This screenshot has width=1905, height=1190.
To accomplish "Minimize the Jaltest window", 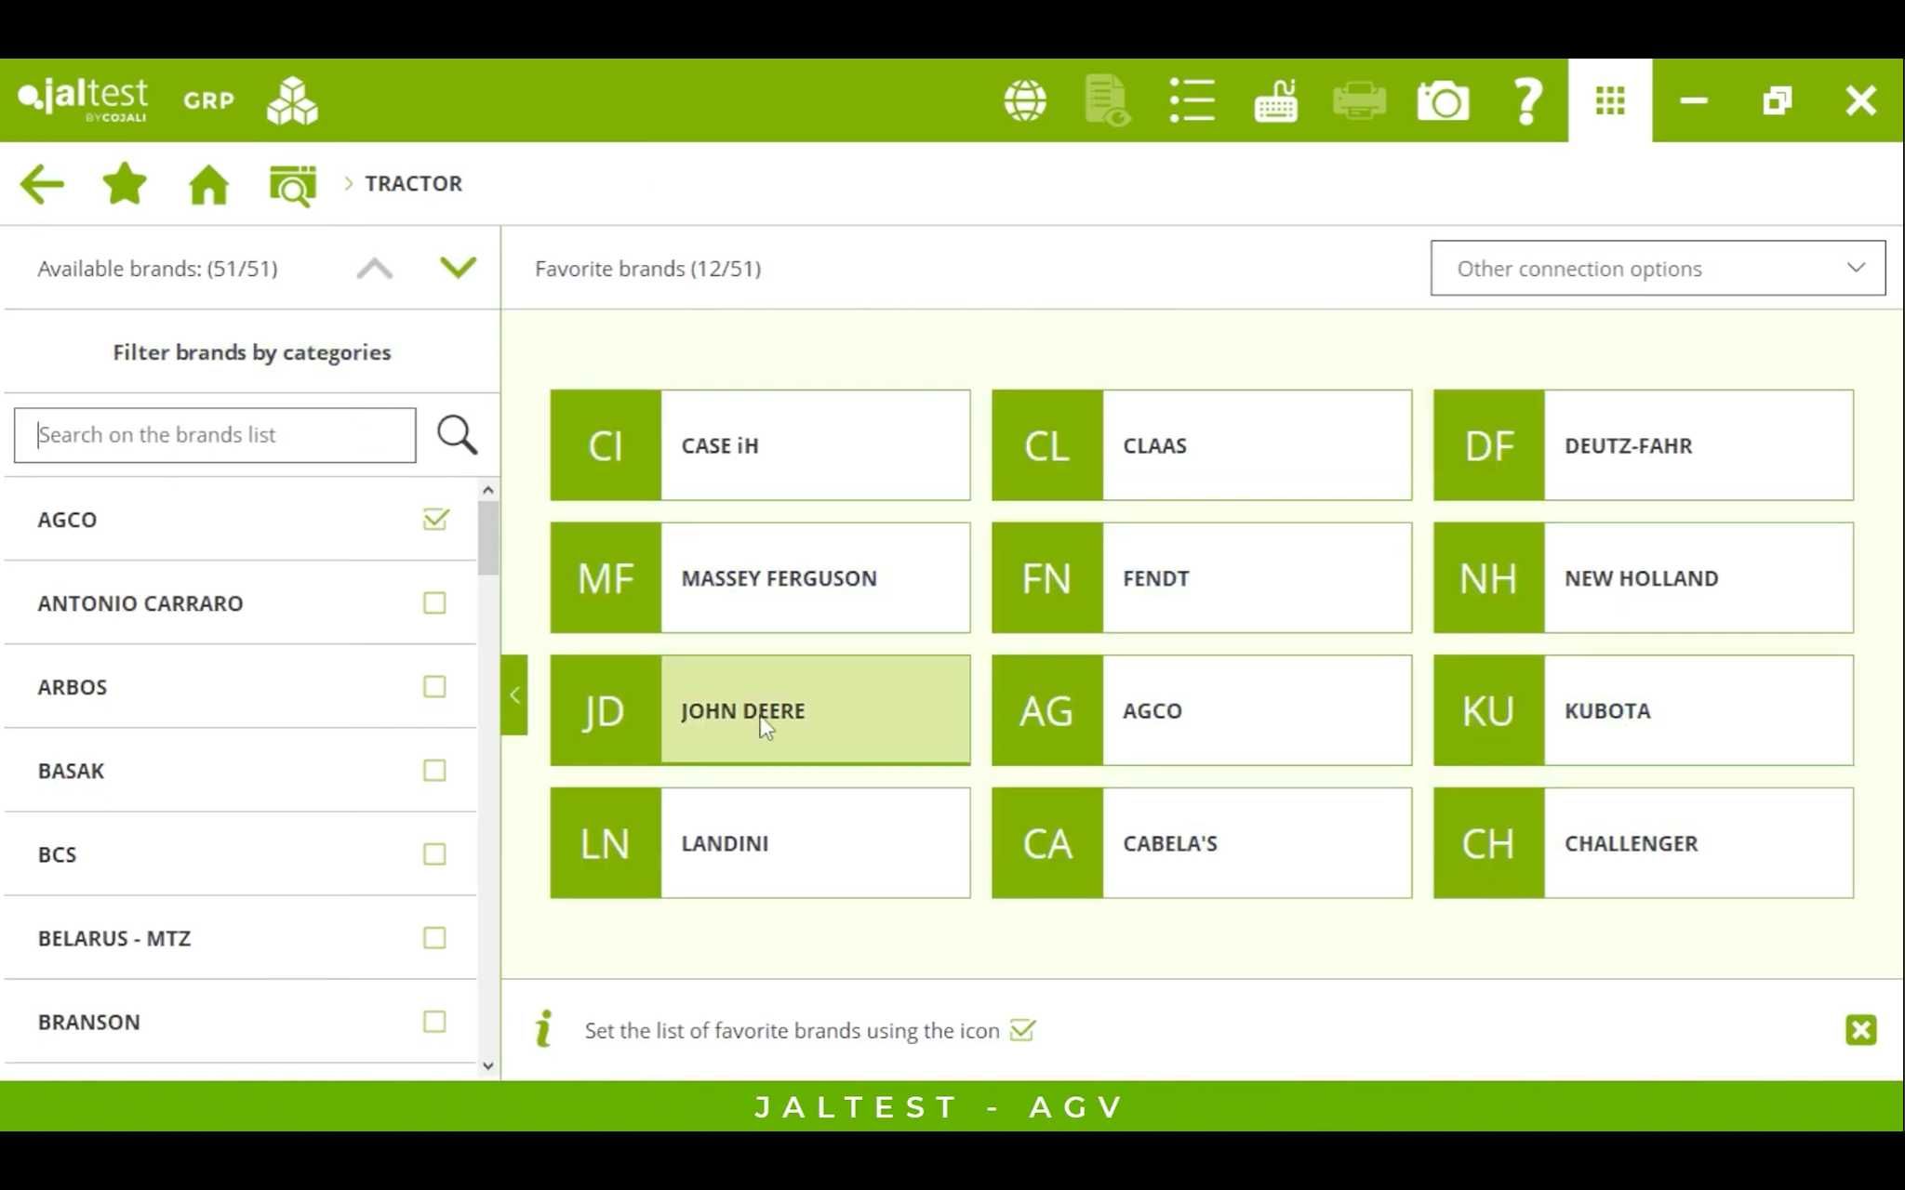I will tap(1694, 100).
